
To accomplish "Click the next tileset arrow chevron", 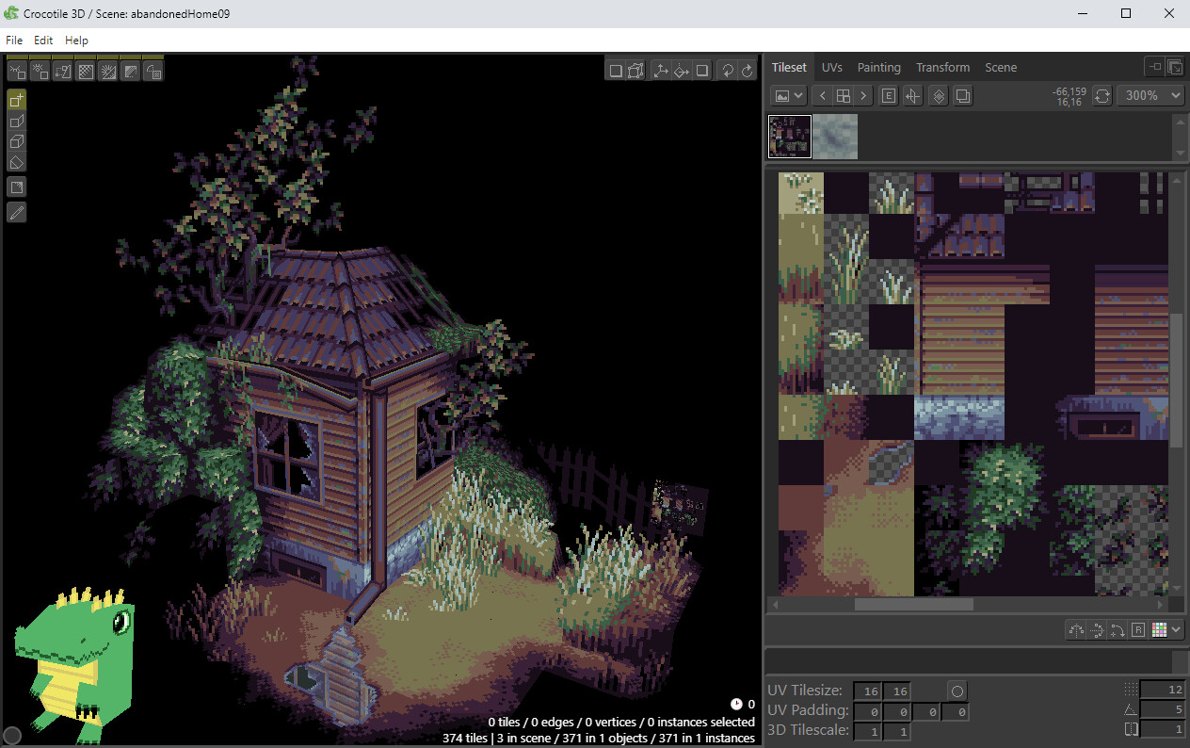I will click(x=862, y=95).
